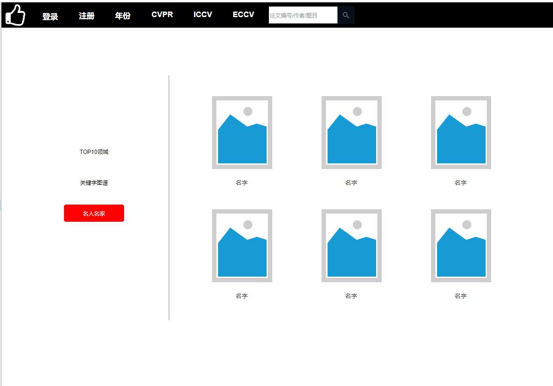This screenshot has width=553, height=386.
Task: Open the middle image placeholder in top row
Action: click(352, 133)
